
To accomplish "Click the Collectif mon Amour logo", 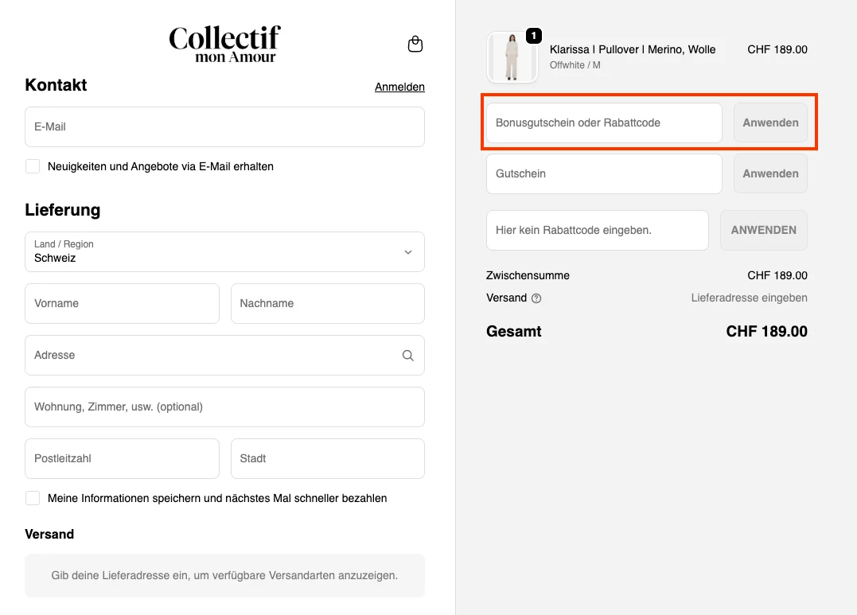I will (224, 44).
